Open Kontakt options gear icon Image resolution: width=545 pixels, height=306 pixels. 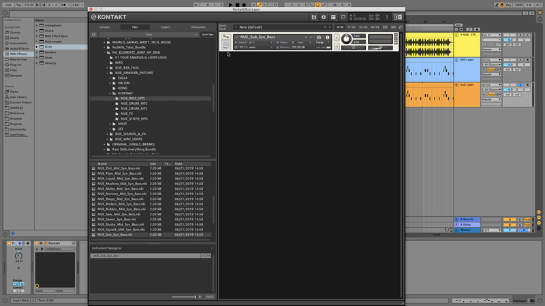pyautogui.click(x=324, y=17)
